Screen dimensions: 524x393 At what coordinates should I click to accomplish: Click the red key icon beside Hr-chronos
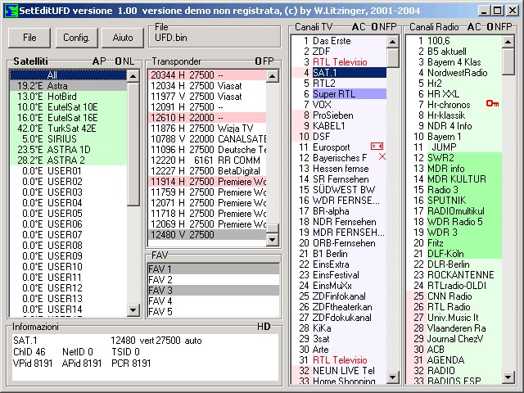point(492,103)
